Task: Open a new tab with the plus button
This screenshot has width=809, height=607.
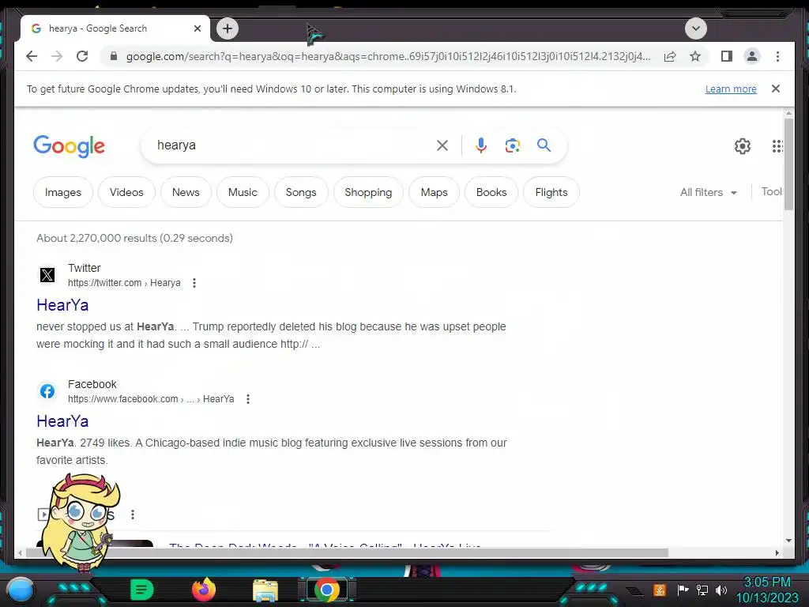Action: tap(228, 28)
